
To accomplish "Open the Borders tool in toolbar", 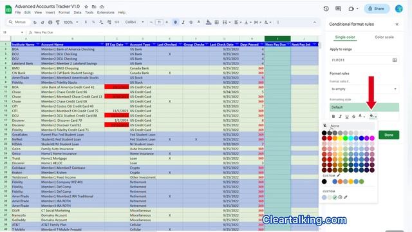I will [217, 23].
